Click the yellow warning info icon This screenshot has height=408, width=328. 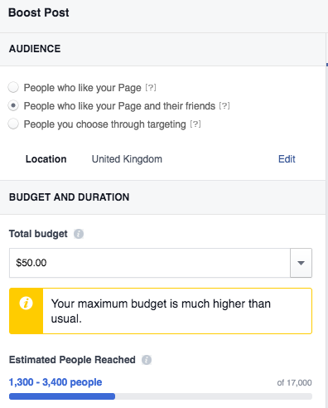27,303
